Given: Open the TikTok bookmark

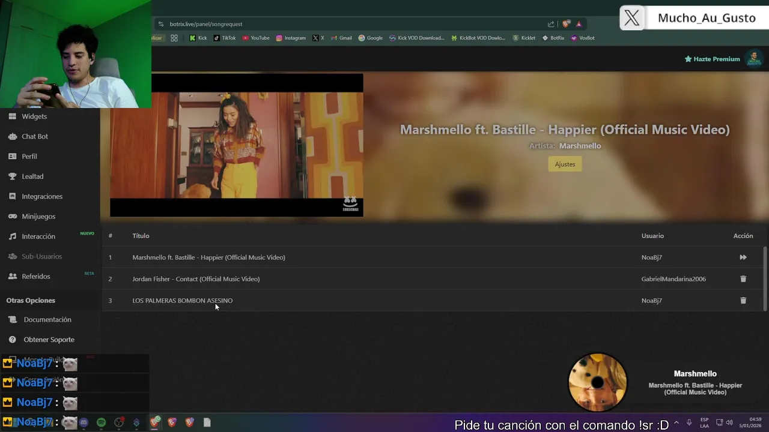Looking at the screenshot, I should point(225,38).
